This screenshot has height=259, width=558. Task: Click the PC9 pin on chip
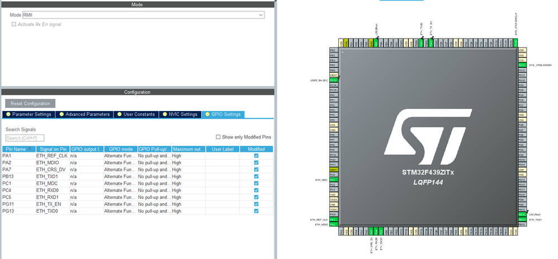coord(522,95)
